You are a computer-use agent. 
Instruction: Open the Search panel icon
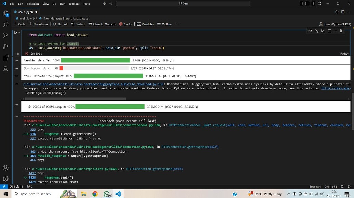coord(5,24)
